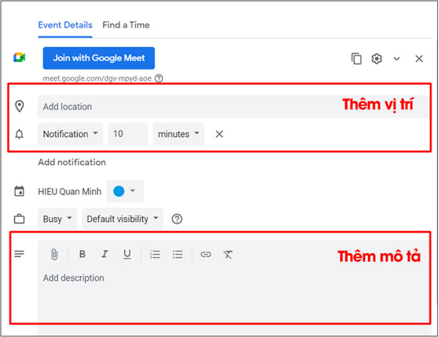
Task: Remove the Google Meet conference
Action: (x=419, y=59)
